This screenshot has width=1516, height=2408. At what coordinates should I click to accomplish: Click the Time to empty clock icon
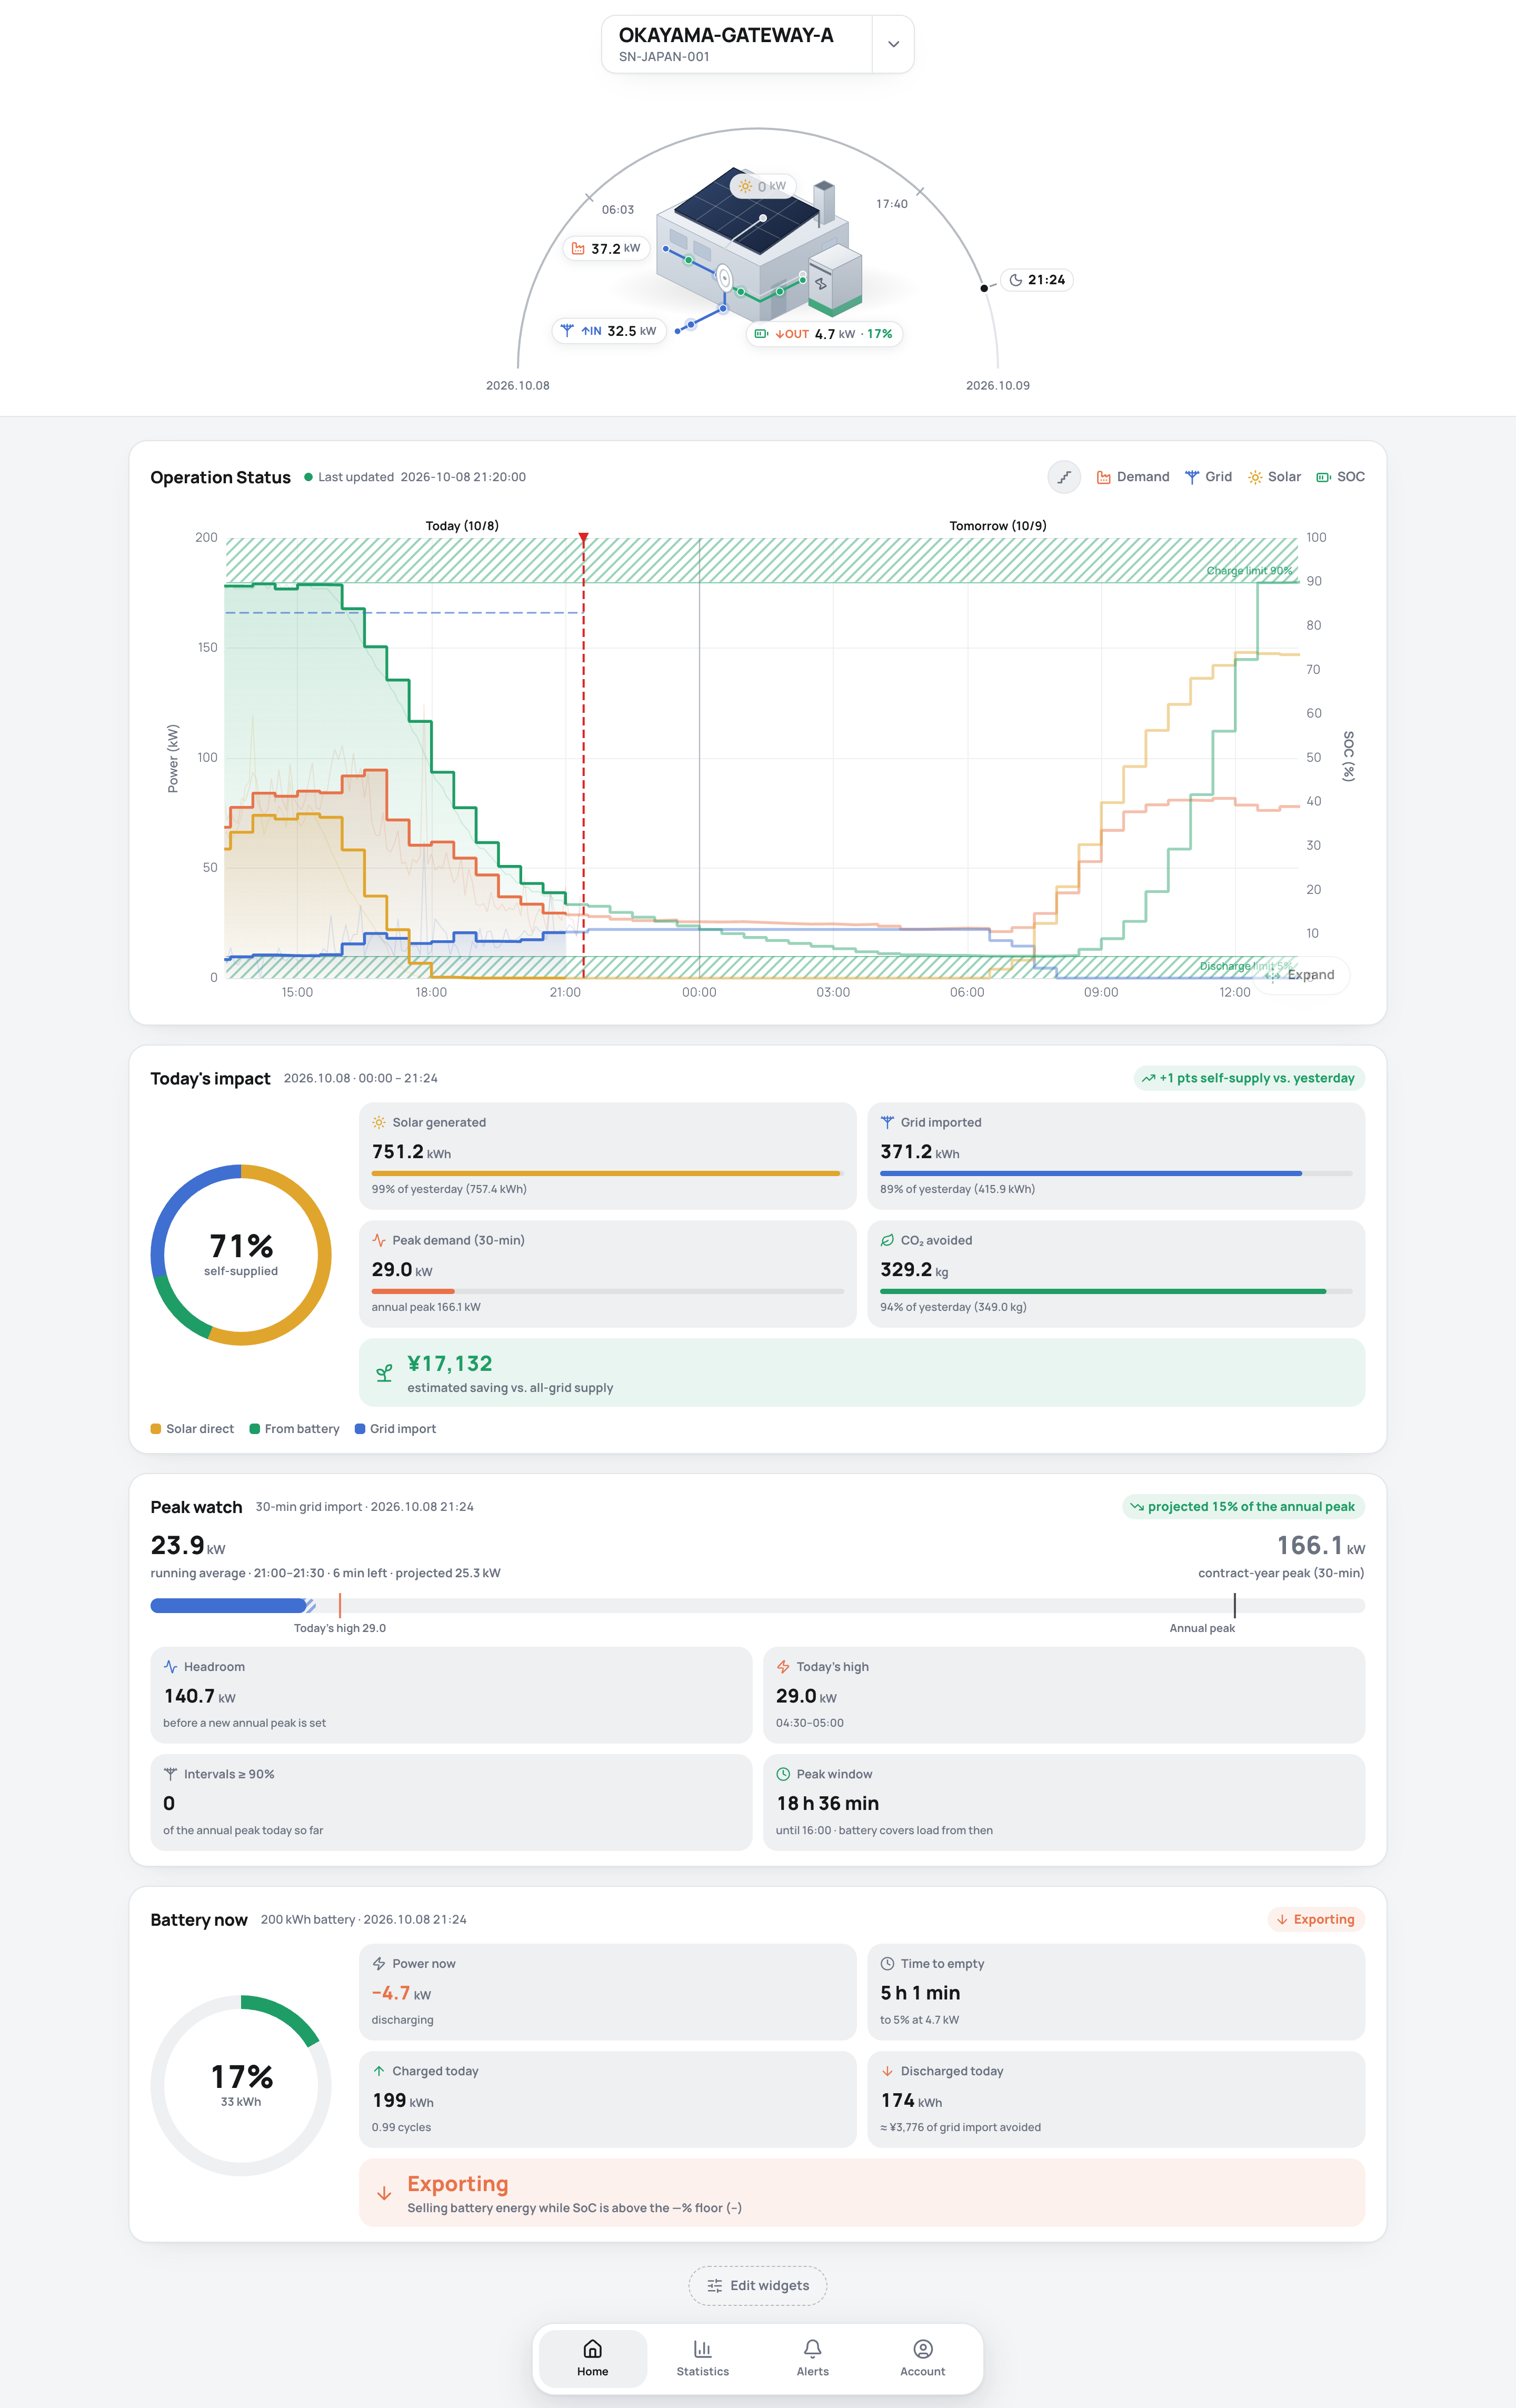tap(887, 1964)
